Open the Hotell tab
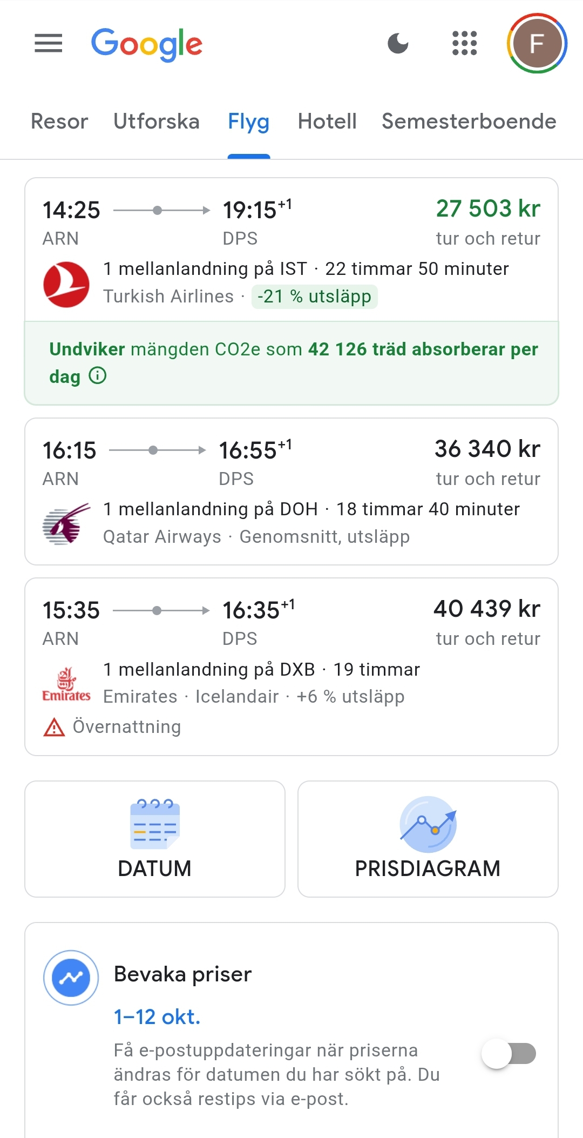The width and height of the screenshot is (583, 1138). pyautogui.click(x=327, y=122)
